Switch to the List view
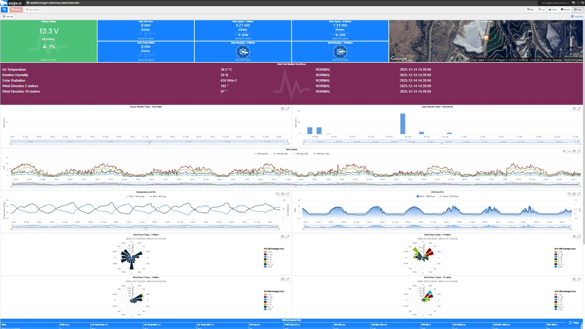 541,10
